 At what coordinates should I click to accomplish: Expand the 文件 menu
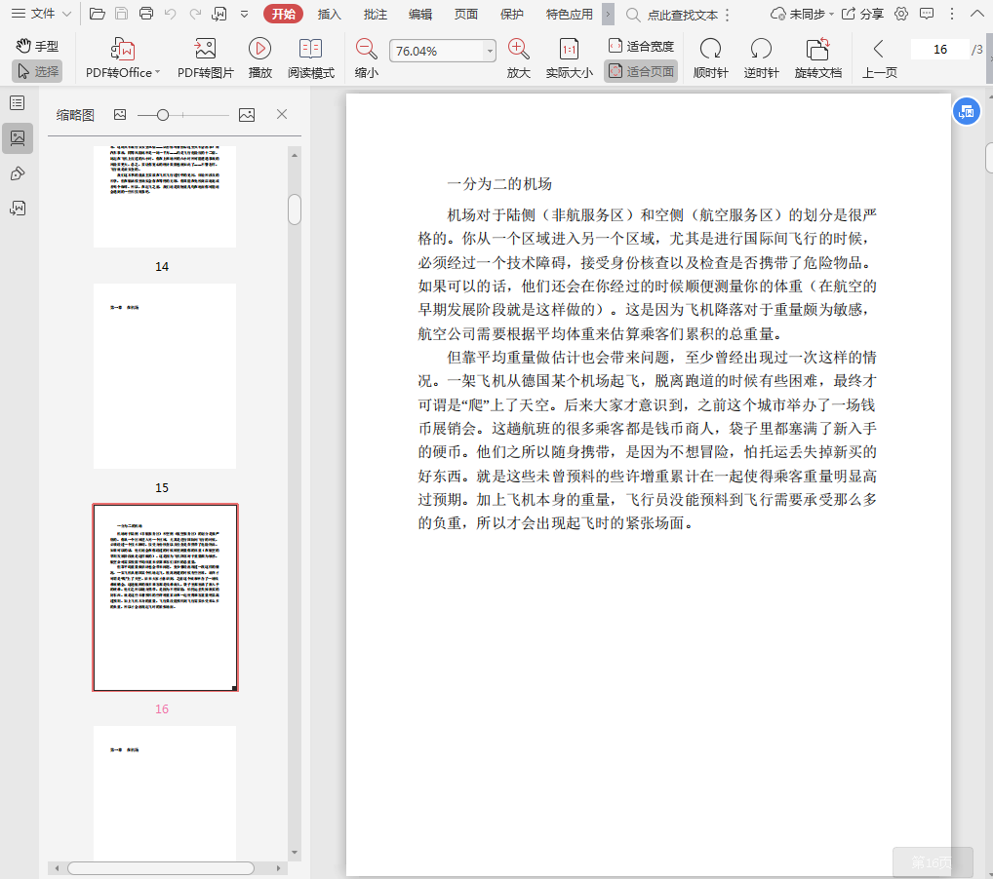(41, 14)
